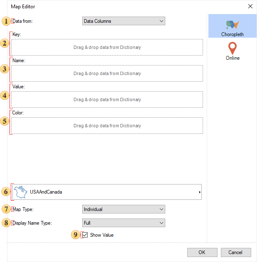This screenshot has height=262, width=257.
Task: Close the Map Editor dialog
Action: tap(250, 6)
